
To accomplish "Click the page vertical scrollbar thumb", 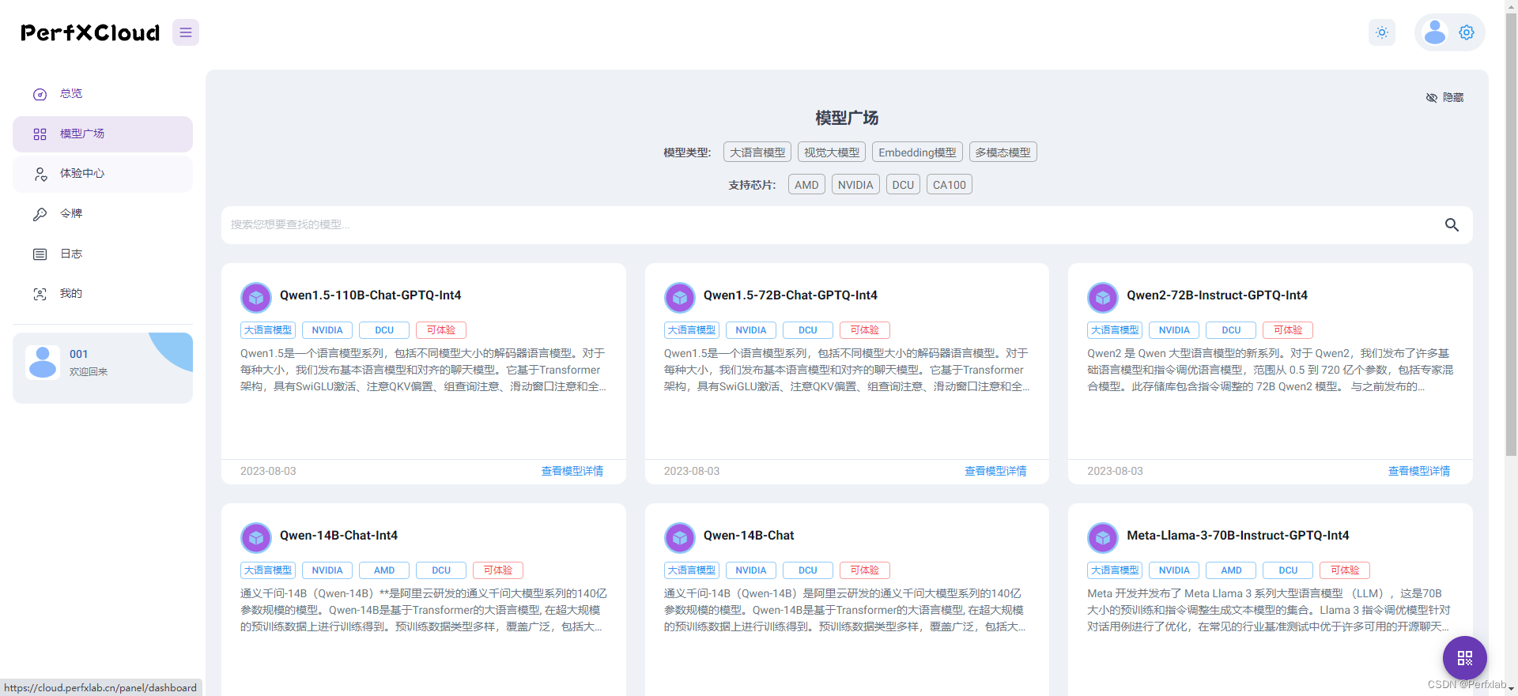I will coord(1511,235).
